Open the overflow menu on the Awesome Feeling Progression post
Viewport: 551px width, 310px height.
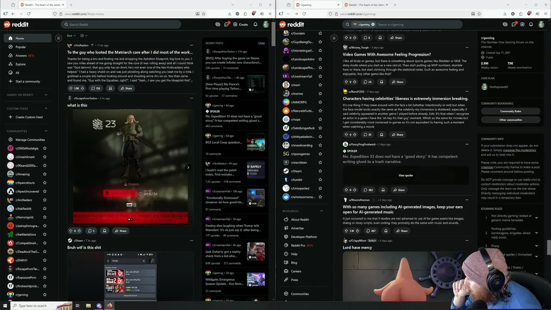click(467, 47)
